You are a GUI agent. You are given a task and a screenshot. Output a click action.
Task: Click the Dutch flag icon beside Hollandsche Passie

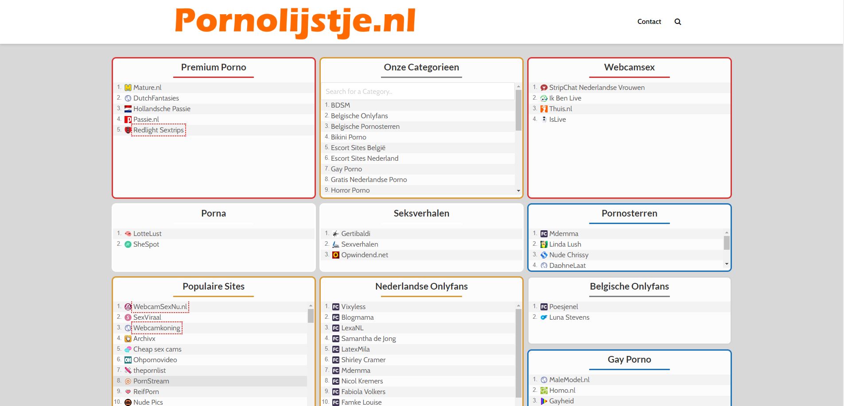[x=128, y=109]
